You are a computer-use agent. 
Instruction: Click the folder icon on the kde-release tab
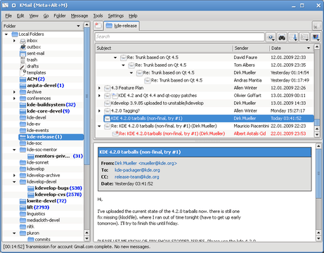click(109, 26)
